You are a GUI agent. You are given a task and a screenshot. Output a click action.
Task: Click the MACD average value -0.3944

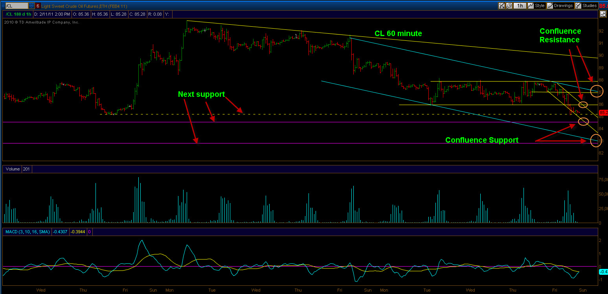(77, 232)
